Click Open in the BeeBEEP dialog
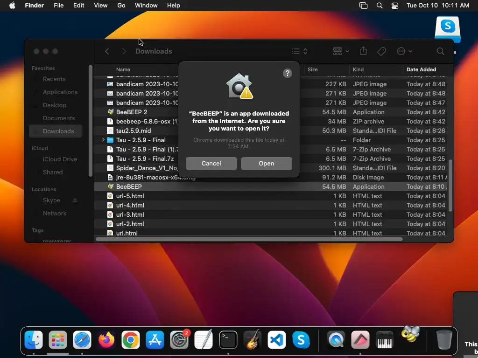Viewport: 478px width, 358px height. 266,164
